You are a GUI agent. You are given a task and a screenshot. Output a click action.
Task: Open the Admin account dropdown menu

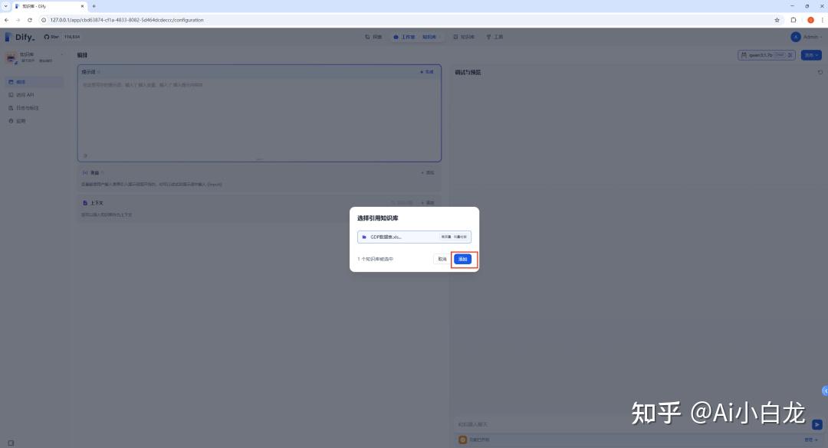pyautogui.click(x=806, y=37)
